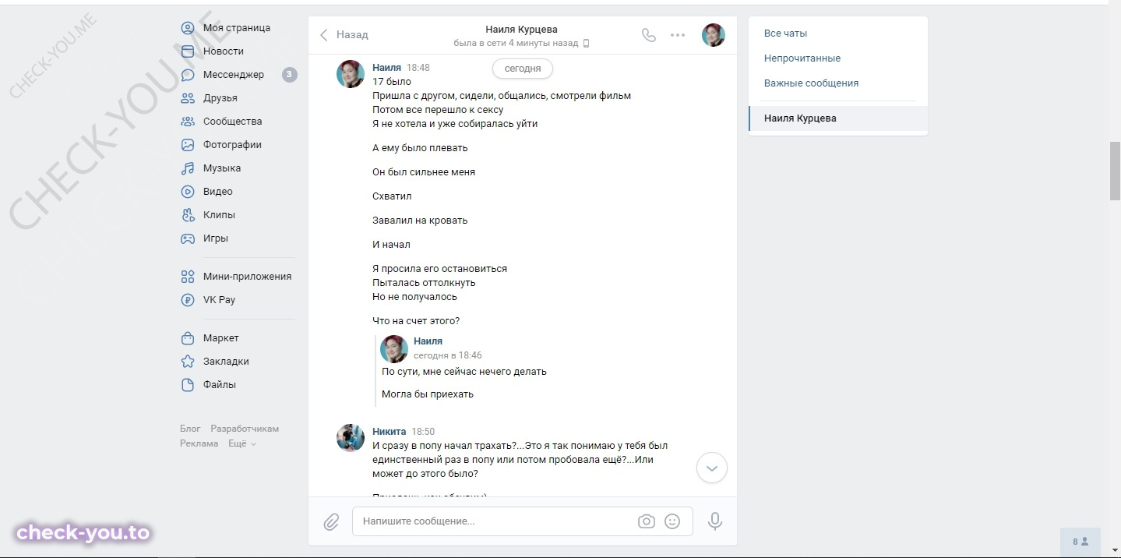Open Наиля's avatar at 18:48 message

click(x=351, y=74)
